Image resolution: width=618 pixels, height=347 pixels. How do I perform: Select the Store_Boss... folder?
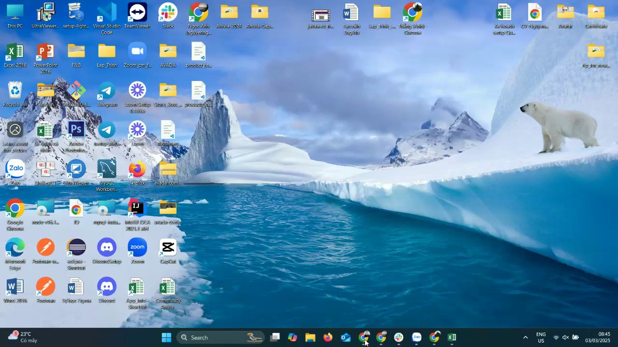tap(168, 94)
